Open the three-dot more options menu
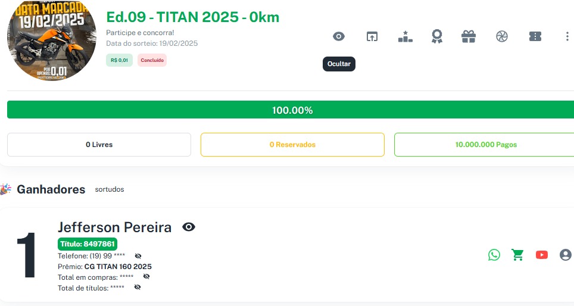Image resolution: width=574 pixels, height=306 pixels. tap(567, 37)
